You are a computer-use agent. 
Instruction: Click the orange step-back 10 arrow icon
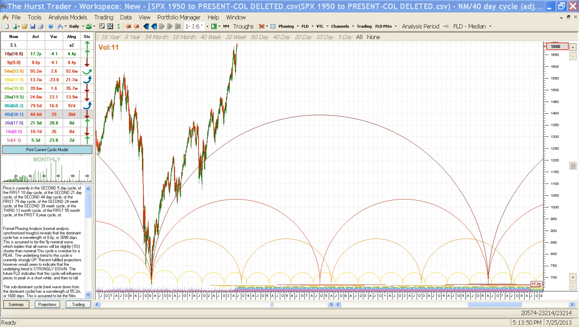(136, 26)
